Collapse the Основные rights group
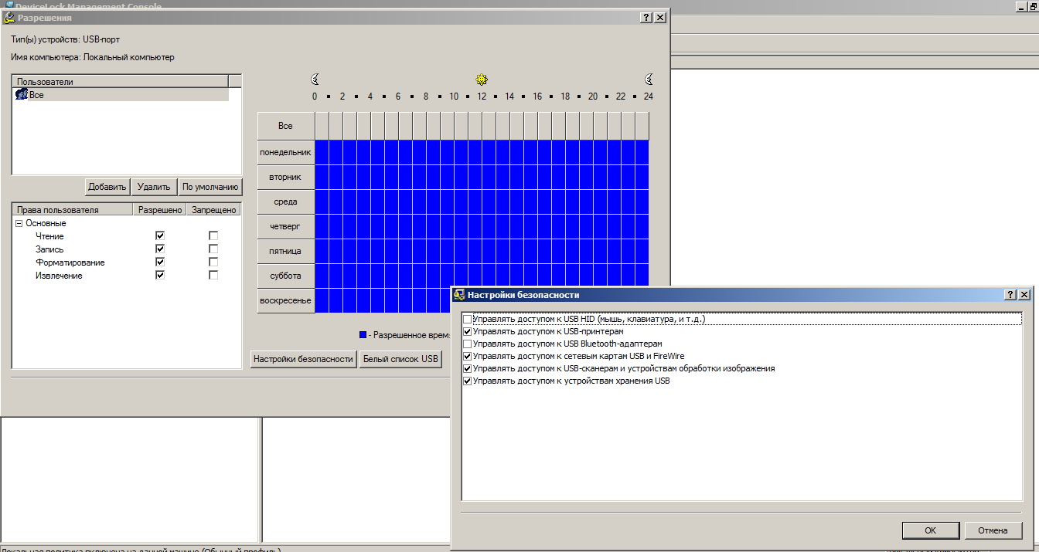This screenshot has width=1039, height=552. pyautogui.click(x=19, y=223)
